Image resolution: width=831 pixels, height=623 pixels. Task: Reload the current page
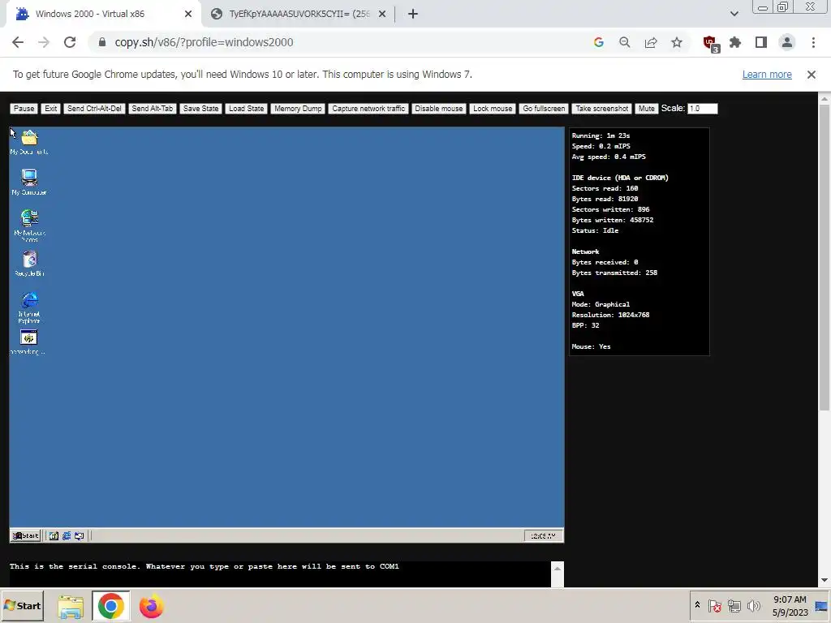[70, 42]
